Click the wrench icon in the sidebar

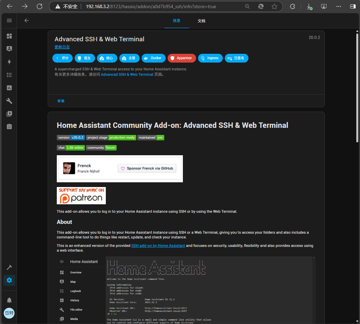pyautogui.click(x=9, y=101)
